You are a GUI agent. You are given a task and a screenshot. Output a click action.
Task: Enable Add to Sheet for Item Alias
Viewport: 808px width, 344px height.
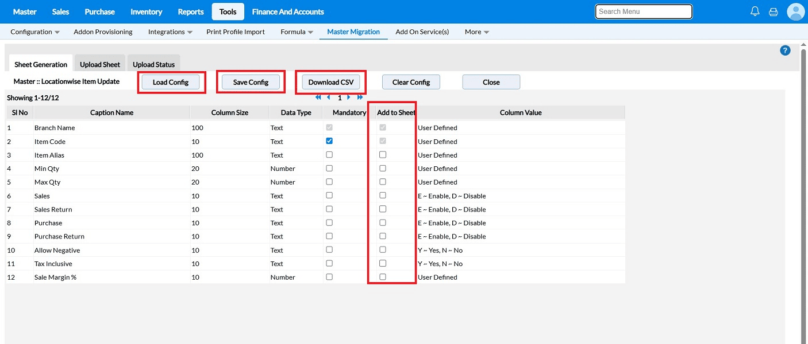383,155
